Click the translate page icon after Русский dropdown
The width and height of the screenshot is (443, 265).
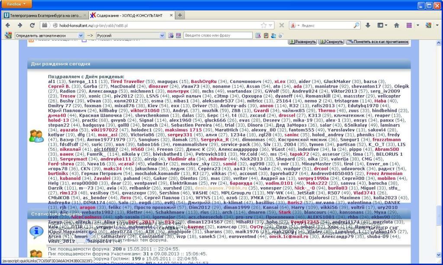(x=171, y=35)
